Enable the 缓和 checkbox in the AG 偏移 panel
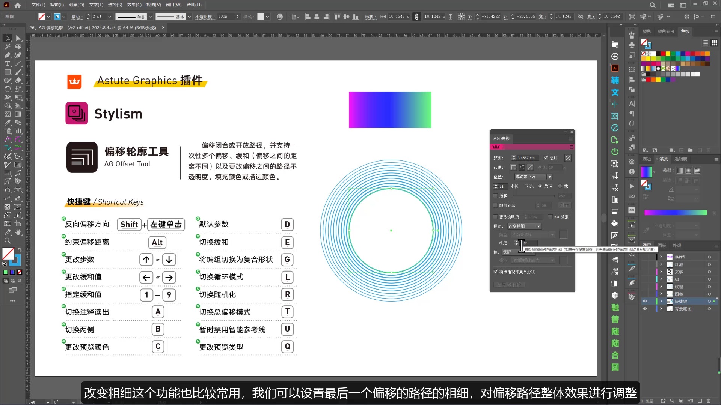The image size is (721, 405). 495,195
